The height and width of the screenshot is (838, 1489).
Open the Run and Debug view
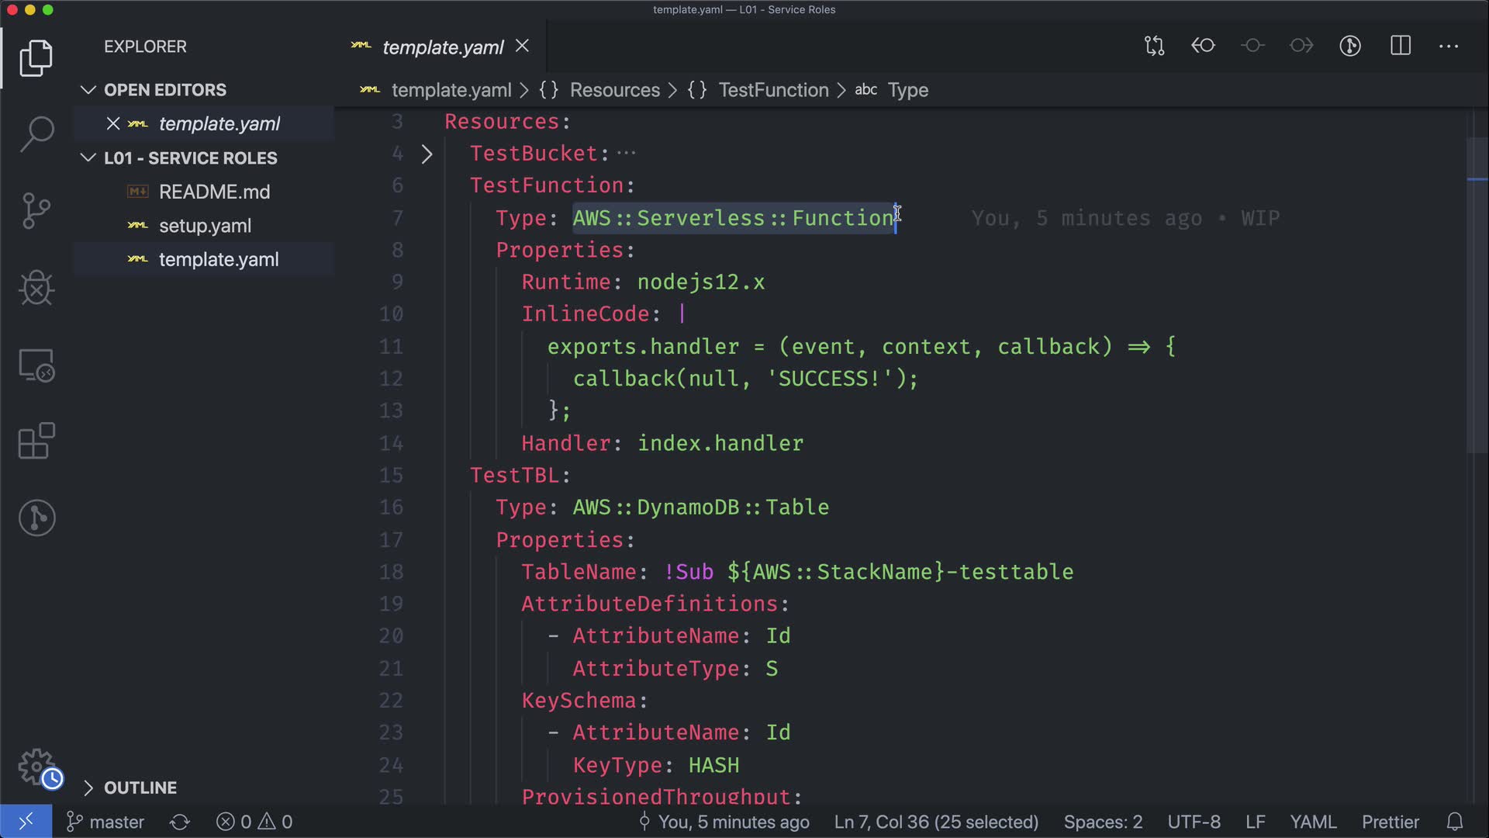36,288
